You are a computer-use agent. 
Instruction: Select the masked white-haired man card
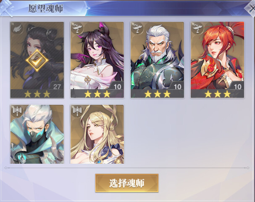coord(37,134)
